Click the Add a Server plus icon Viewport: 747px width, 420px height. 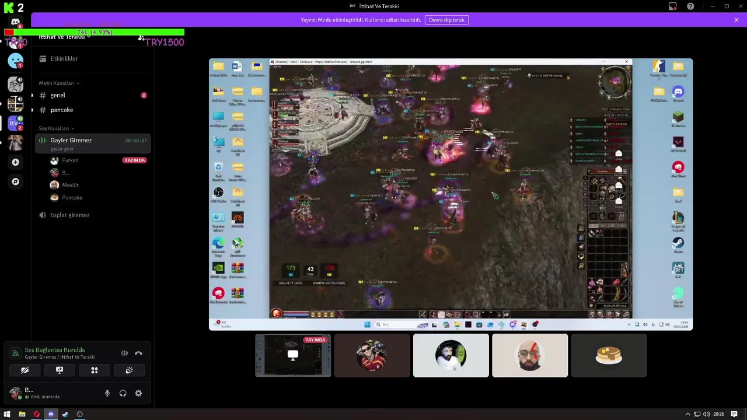[16, 162]
